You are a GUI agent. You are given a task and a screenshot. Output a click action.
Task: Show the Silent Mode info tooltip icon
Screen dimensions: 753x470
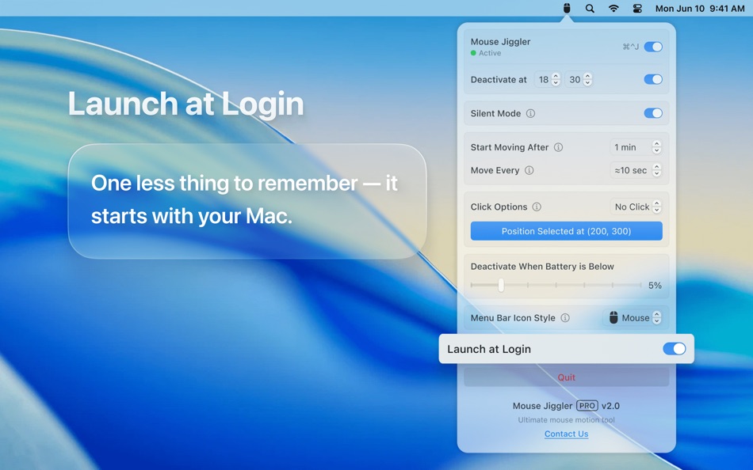coord(530,114)
